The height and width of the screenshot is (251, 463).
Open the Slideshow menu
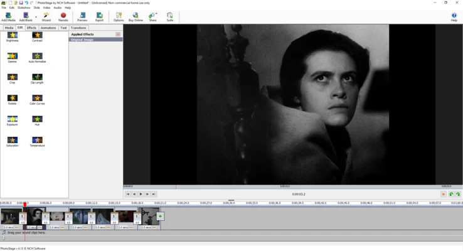tap(24, 8)
